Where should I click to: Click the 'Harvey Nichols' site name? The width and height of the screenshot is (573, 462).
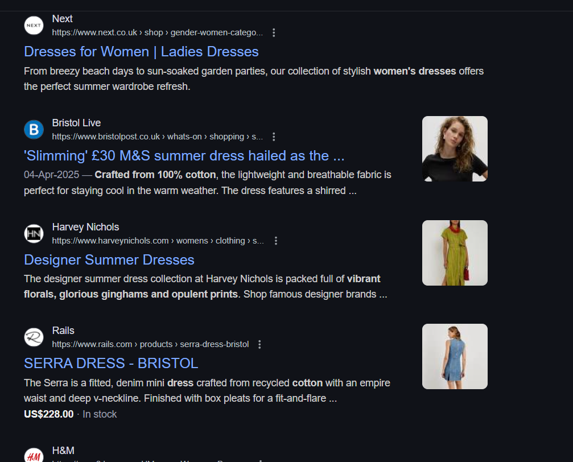[85, 227]
